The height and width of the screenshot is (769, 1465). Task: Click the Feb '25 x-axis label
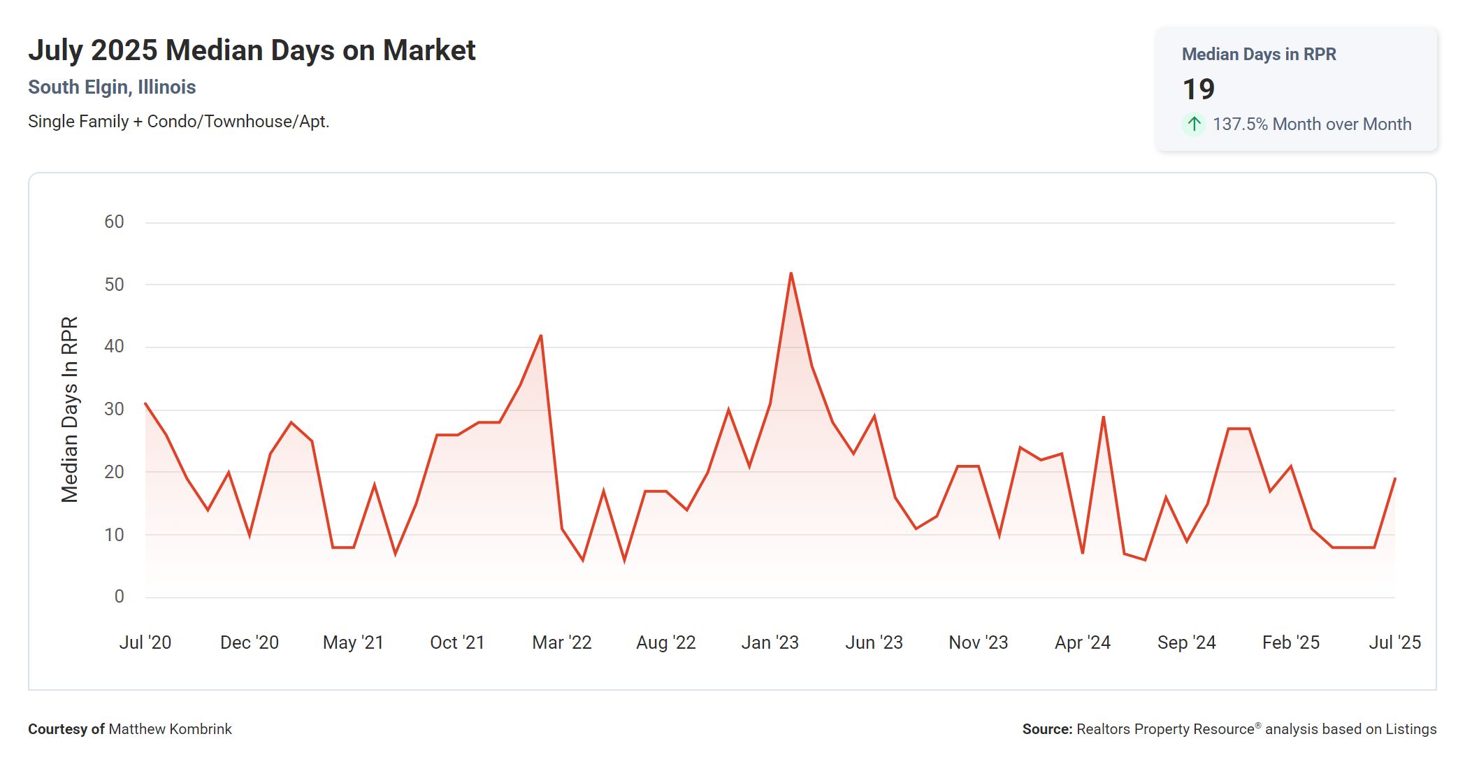tap(1290, 642)
